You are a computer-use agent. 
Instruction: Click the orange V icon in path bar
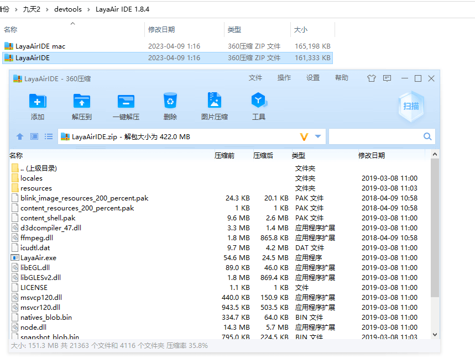pyautogui.click(x=304, y=137)
